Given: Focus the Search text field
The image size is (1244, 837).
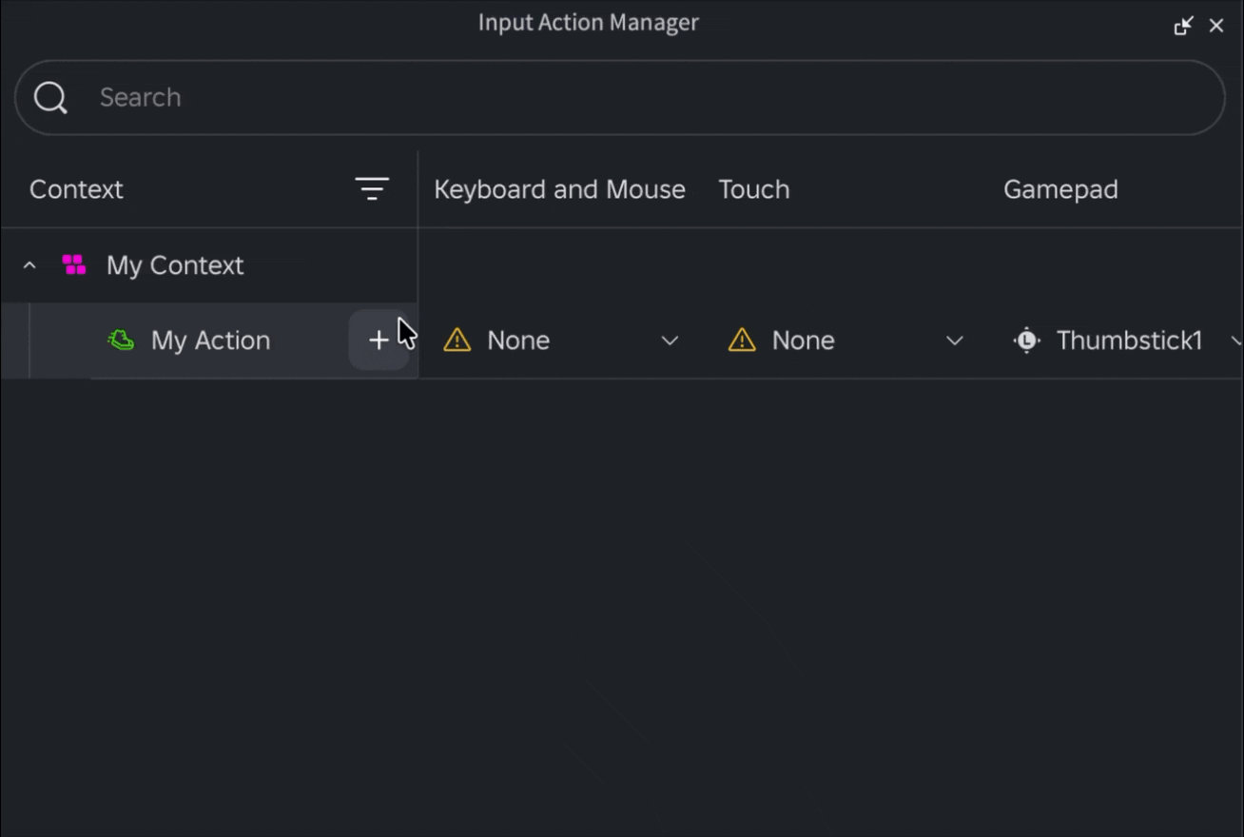Looking at the screenshot, I should [x=620, y=97].
